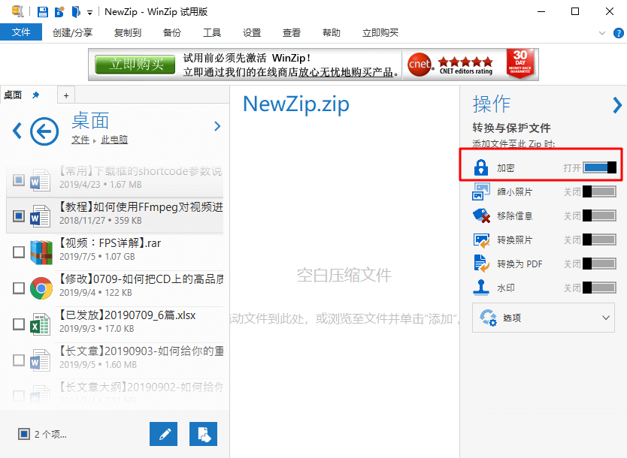Click Word icon of 【教程】如何使用FFmpeg file
The height and width of the screenshot is (458, 627).
coord(41,216)
